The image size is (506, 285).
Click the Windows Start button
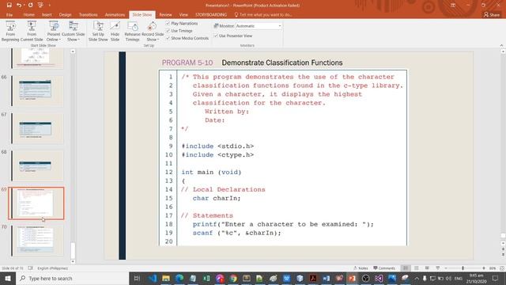point(8,278)
